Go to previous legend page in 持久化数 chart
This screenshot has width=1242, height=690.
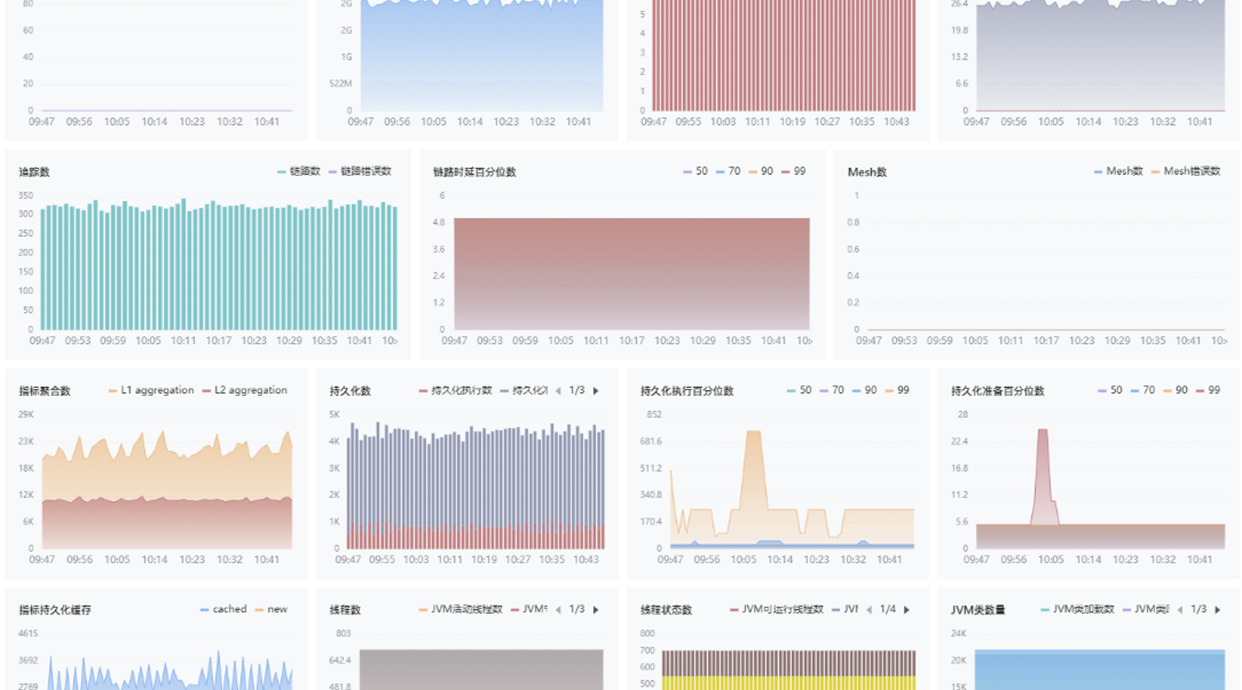pos(558,391)
